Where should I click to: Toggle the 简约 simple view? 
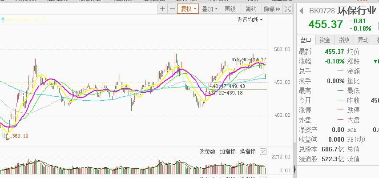[251, 8]
